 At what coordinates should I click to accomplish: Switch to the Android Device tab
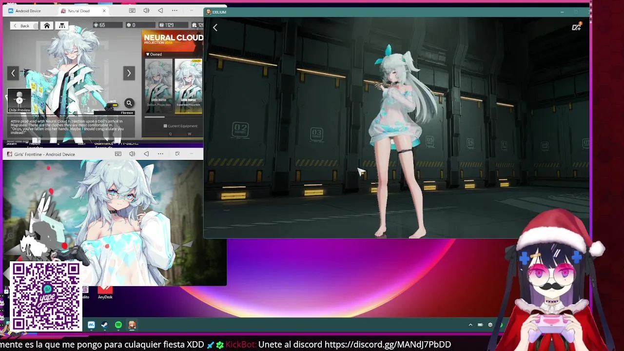pos(28,11)
